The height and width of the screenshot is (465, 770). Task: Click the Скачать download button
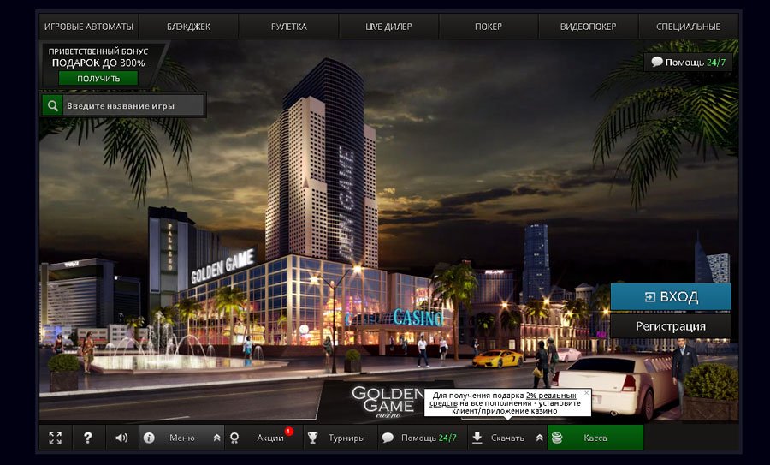(x=498, y=438)
